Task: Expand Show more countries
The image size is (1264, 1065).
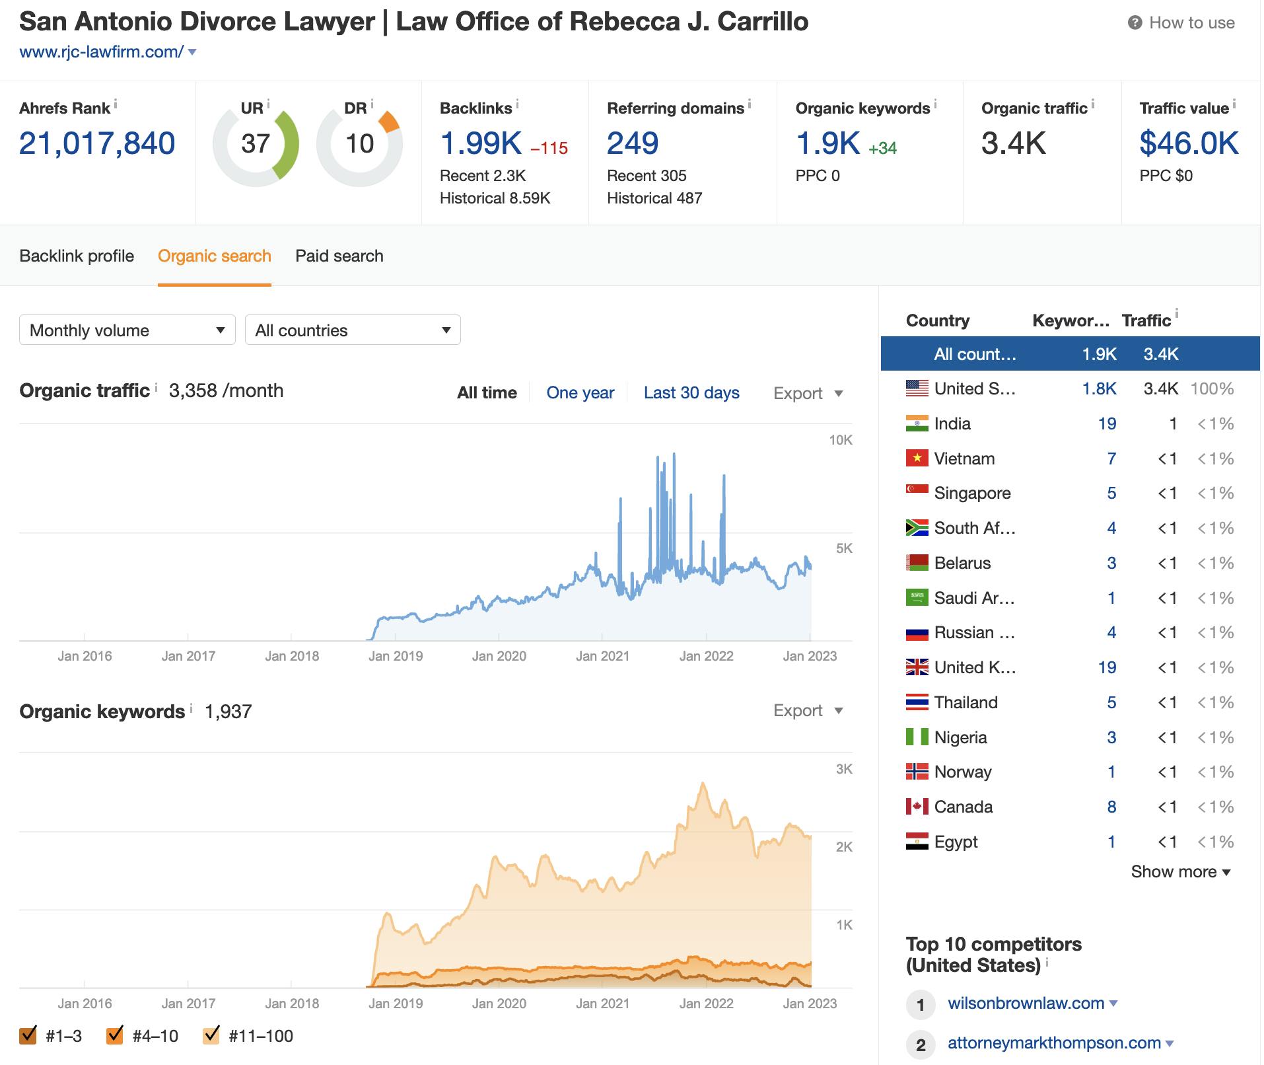Action: pos(1181,871)
